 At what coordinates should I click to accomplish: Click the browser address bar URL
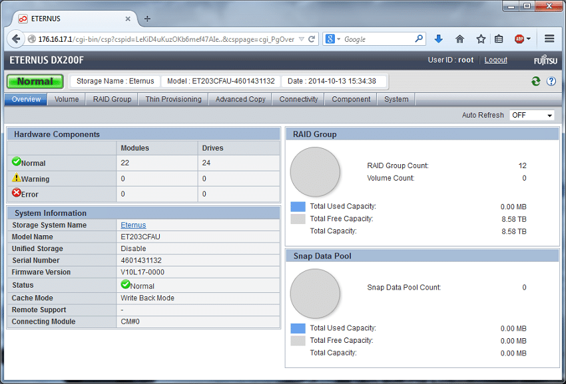[166, 39]
